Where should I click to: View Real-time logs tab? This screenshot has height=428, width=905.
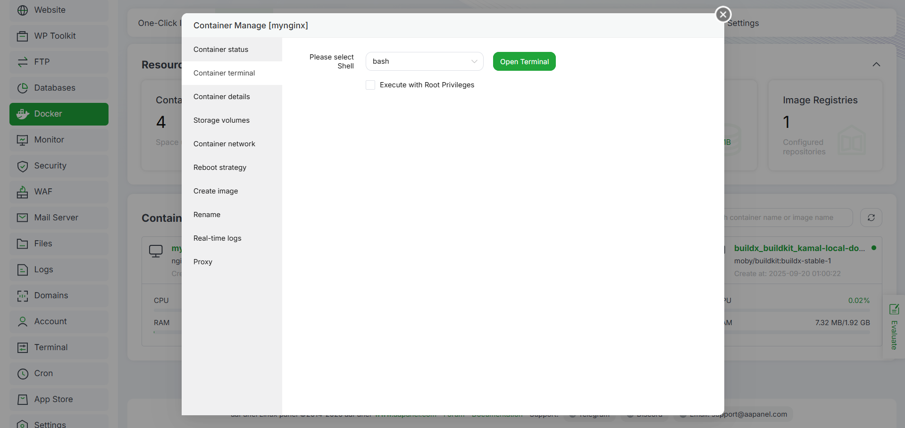tap(232, 238)
